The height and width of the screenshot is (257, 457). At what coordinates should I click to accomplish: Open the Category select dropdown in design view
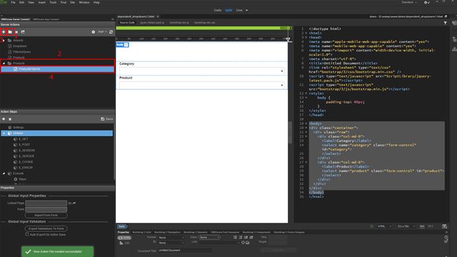click(x=202, y=71)
